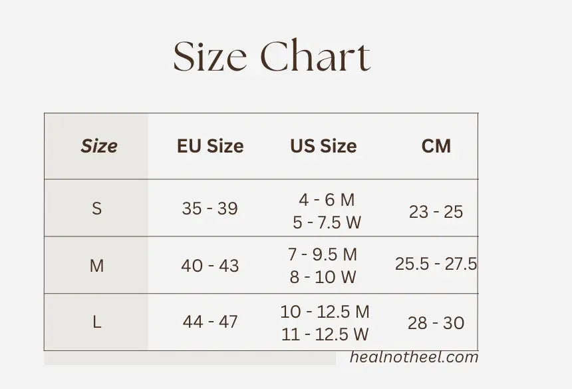The image size is (572, 389).
Task: Click the Size Chart title
Action: pyautogui.click(x=271, y=57)
